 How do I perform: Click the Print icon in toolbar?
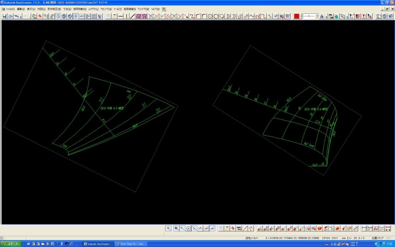click(10, 16)
